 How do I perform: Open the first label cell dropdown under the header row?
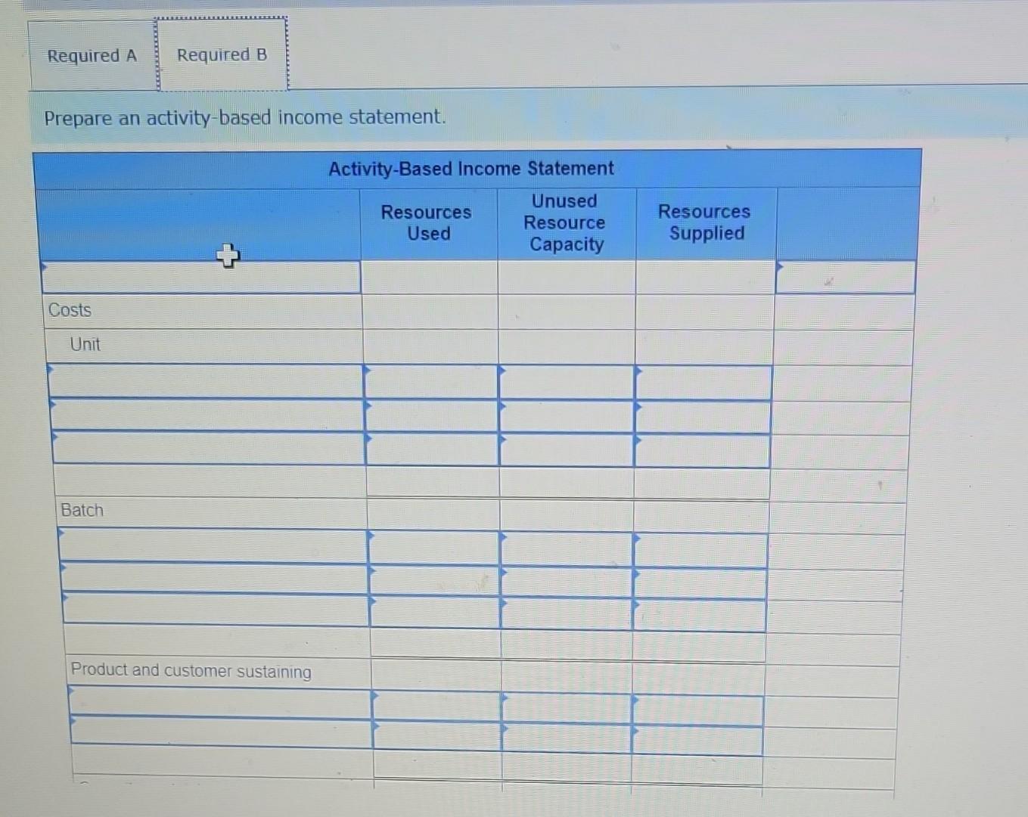pos(200,277)
